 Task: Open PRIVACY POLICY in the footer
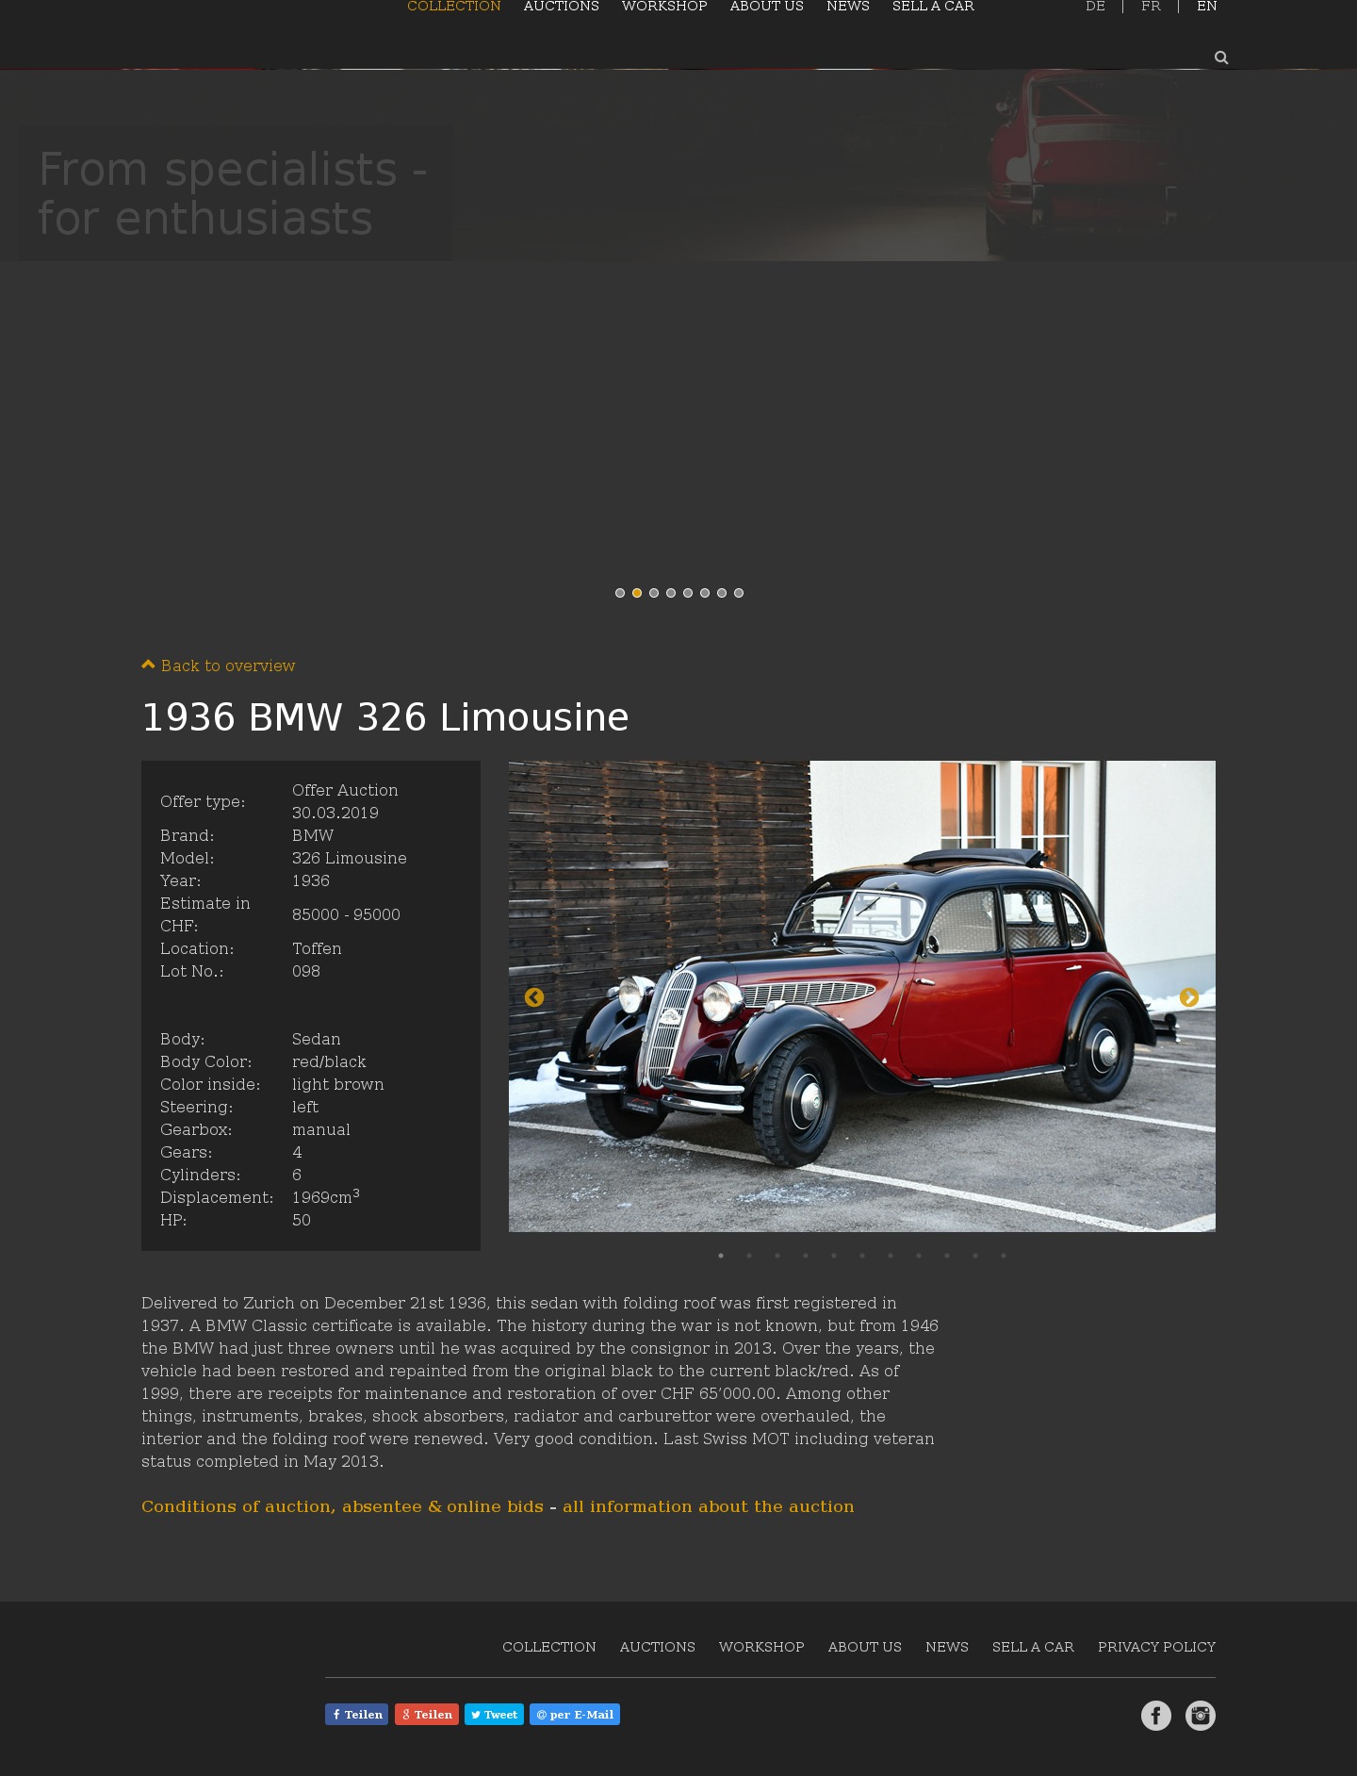(1156, 1647)
